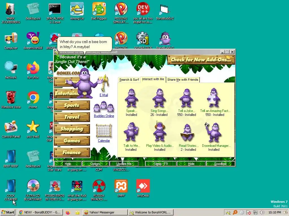
Task: Click the Options button in BonziWORLD
Action: [x=95, y=164]
